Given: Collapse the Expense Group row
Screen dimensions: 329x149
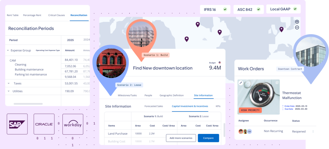Looking at the screenshot, I should [8, 50].
